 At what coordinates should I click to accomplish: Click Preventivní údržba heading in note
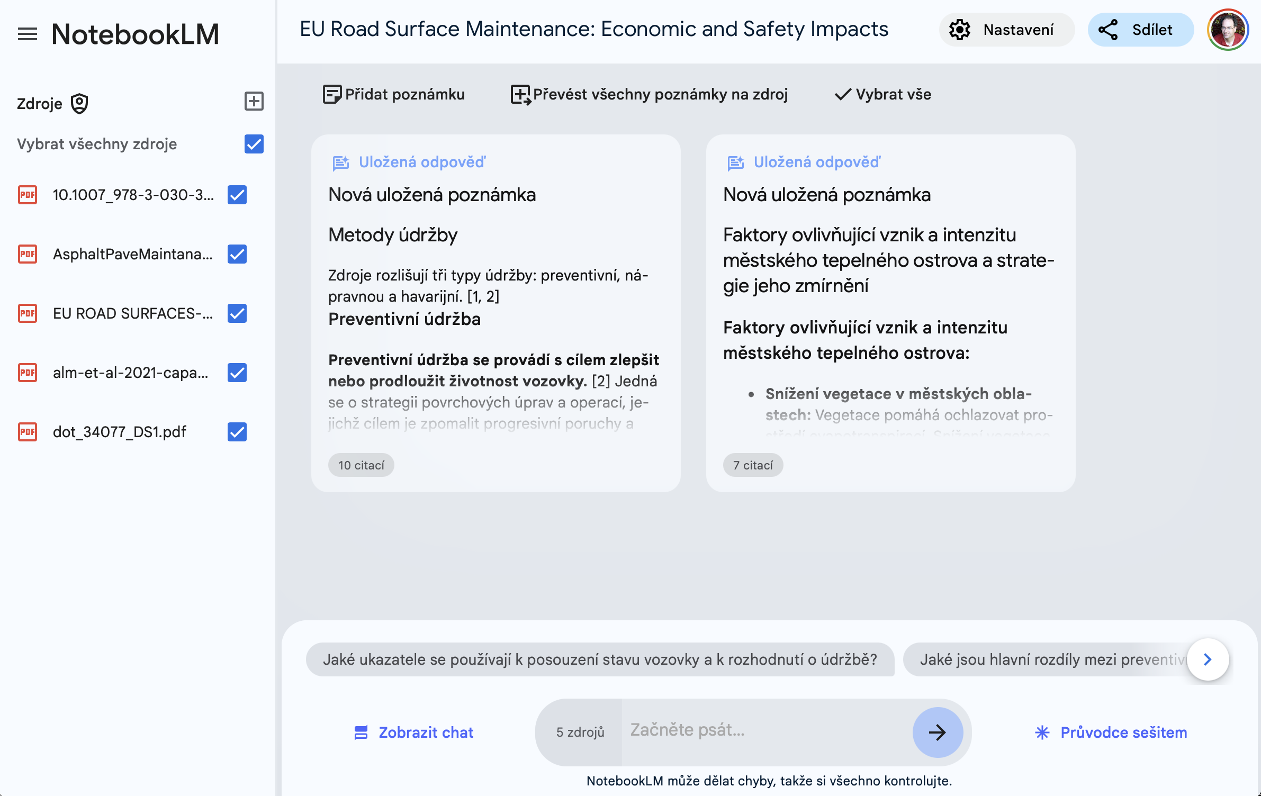point(404,319)
